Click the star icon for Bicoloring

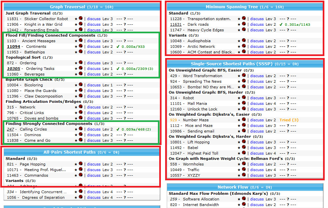(76, 85)
